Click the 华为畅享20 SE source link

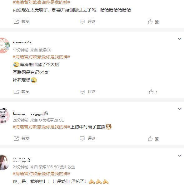pos(51,120)
